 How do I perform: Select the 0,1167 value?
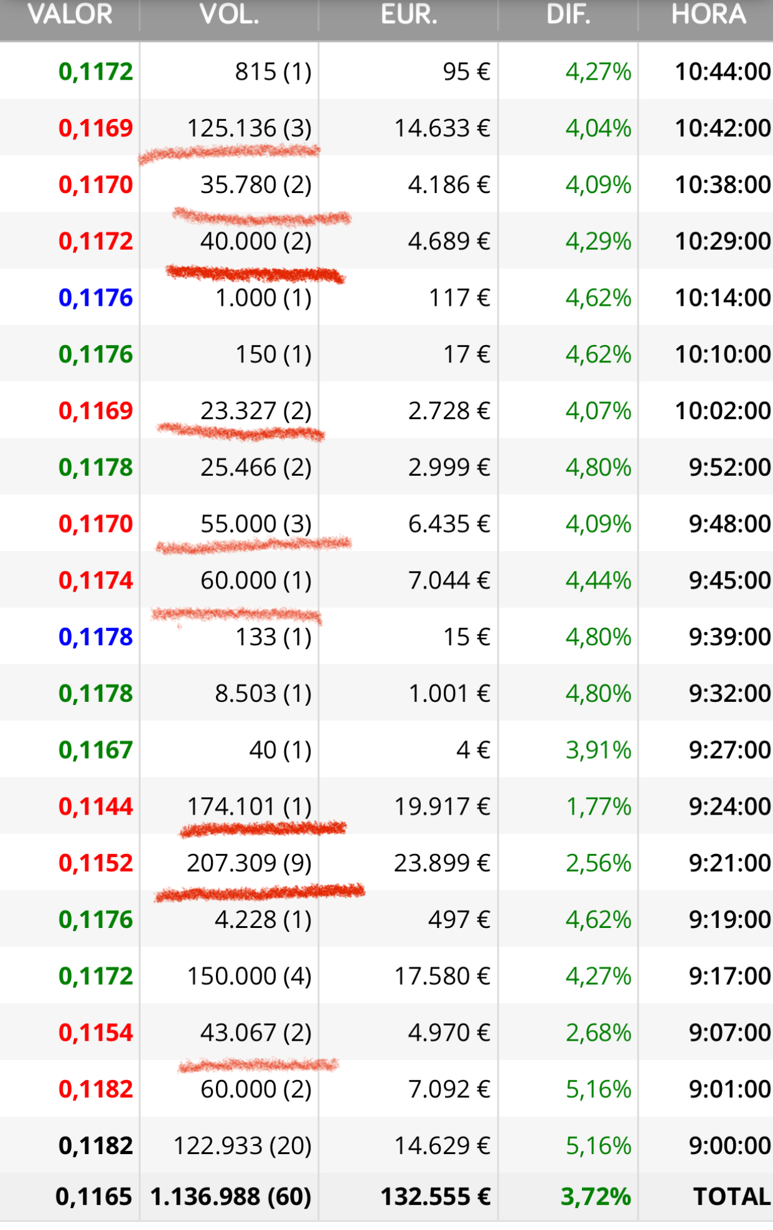tap(96, 750)
